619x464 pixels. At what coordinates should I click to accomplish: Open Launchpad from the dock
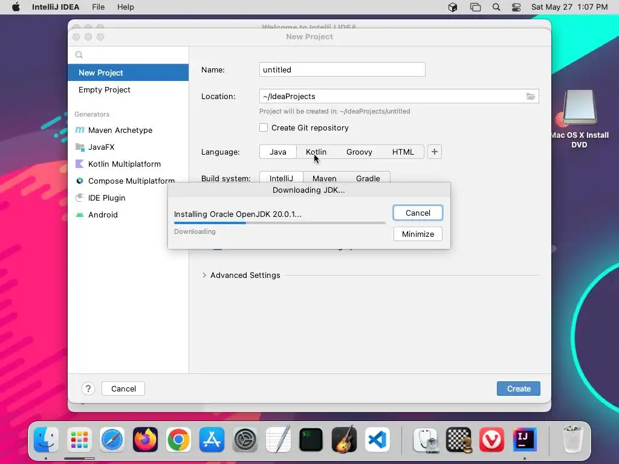click(x=79, y=440)
